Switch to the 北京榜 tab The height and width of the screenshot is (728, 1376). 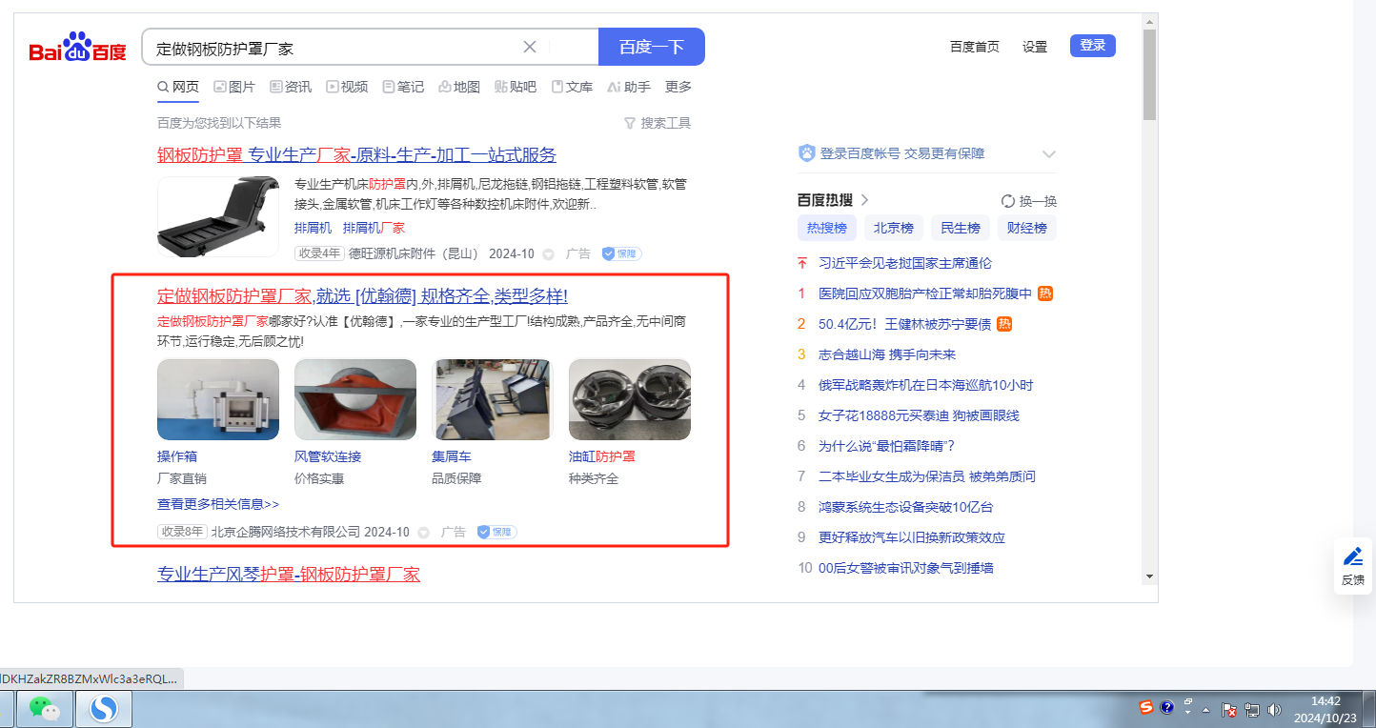coord(894,228)
